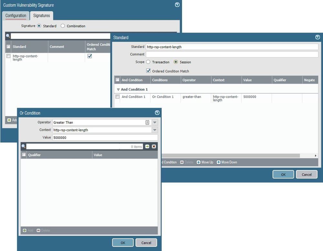Toggle Ordered Condition Match for http-rsp-content-length row
Image resolution: width=323 pixels, height=251 pixels.
point(90,56)
